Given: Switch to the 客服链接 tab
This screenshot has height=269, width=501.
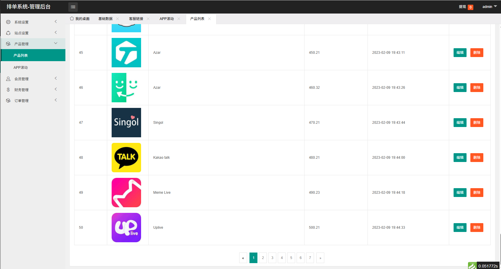Looking at the screenshot, I should point(136,19).
